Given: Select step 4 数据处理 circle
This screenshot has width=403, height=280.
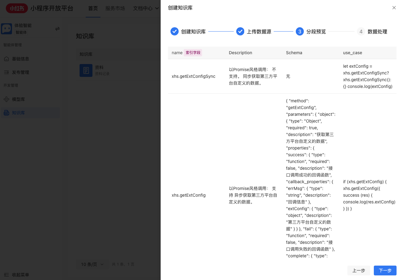Looking at the screenshot, I should click(x=361, y=31).
